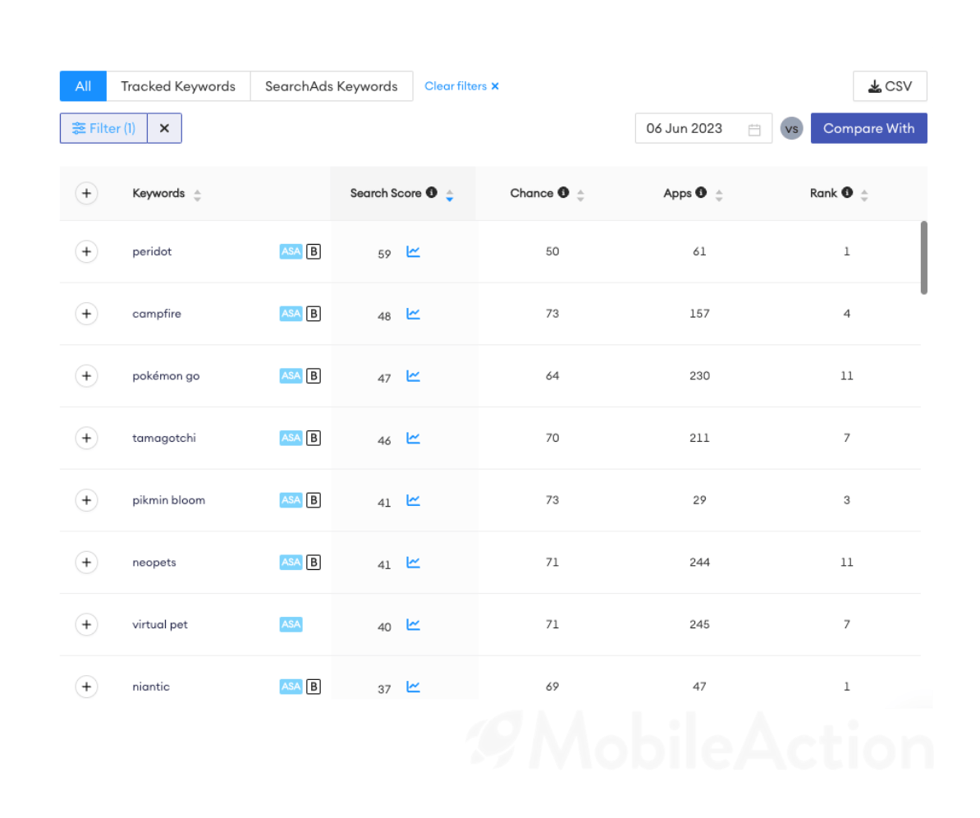The height and width of the screenshot is (818, 980).
Task: Expand the neopets keyword row
Action: tap(86, 563)
